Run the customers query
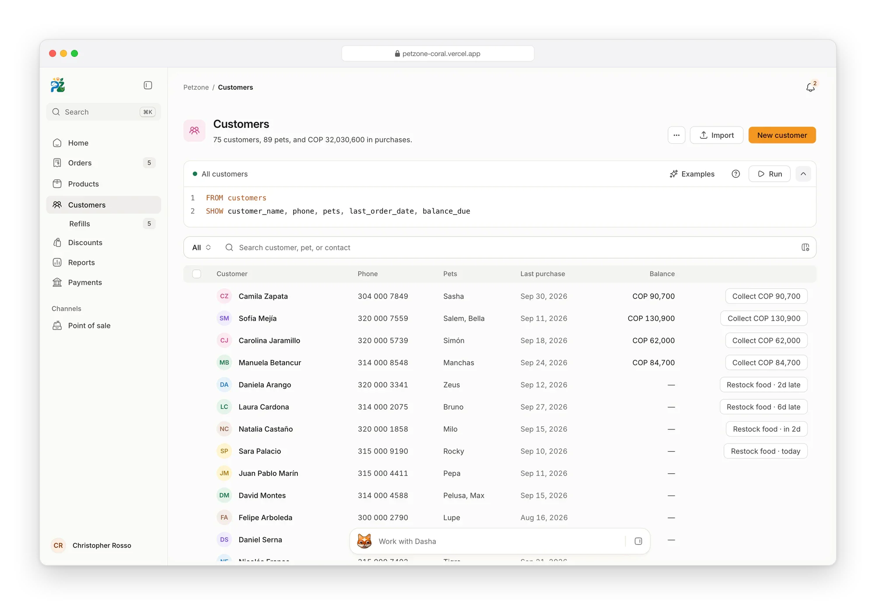Viewport: 876px width, 605px height. click(770, 174)
